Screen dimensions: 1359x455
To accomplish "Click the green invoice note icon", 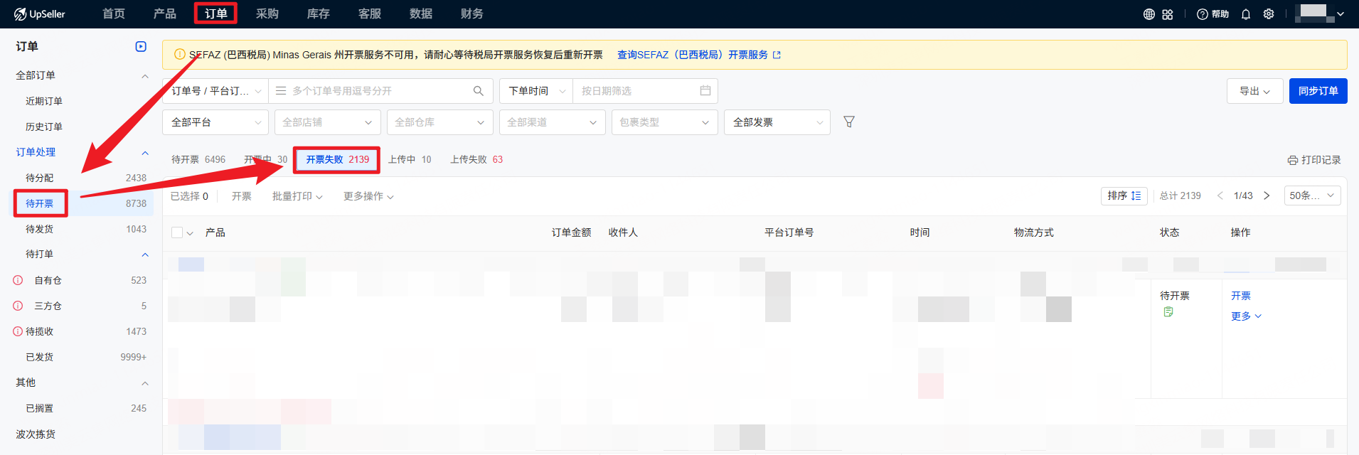I will [1168, 312].
